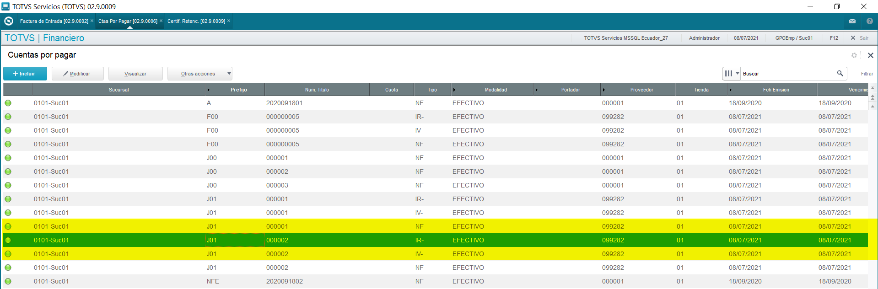Close the Certif. Retenc. tab

coord(229,21)
